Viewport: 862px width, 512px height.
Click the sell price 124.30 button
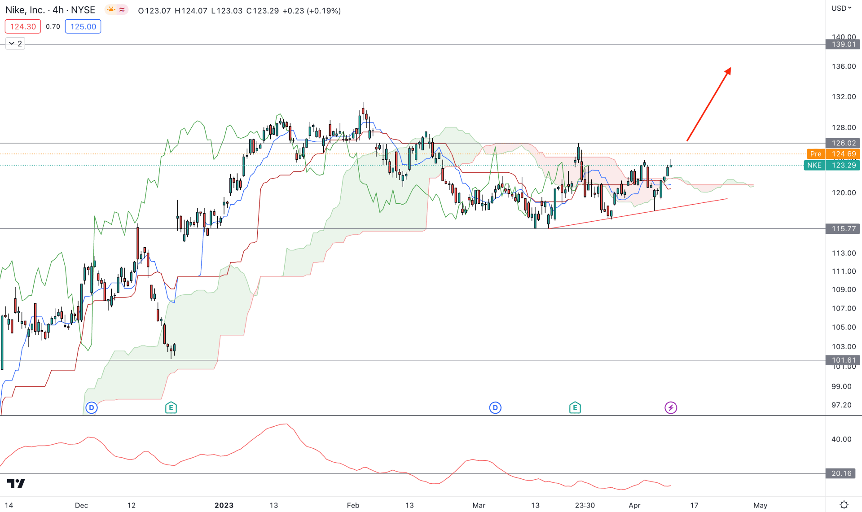click(23, 26)
